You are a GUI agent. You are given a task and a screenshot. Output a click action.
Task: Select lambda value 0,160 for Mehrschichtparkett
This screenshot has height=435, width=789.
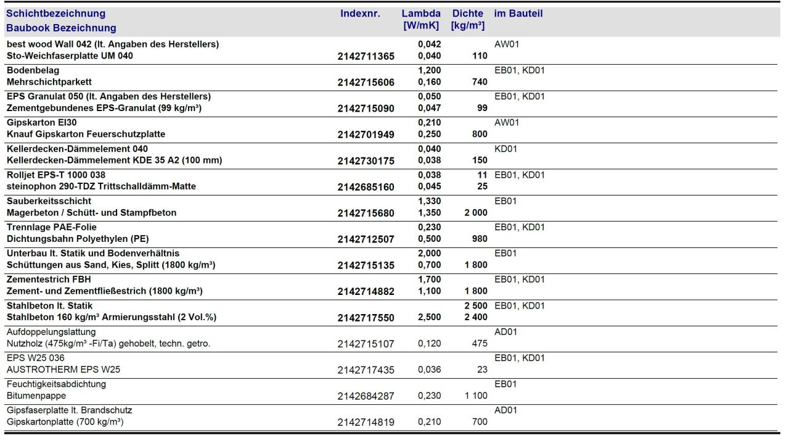pyautogui.click(x=428, y=83)
